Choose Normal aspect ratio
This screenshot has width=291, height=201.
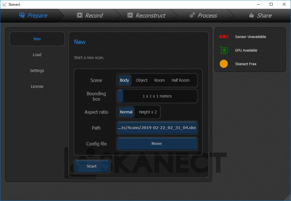point(126,112)
